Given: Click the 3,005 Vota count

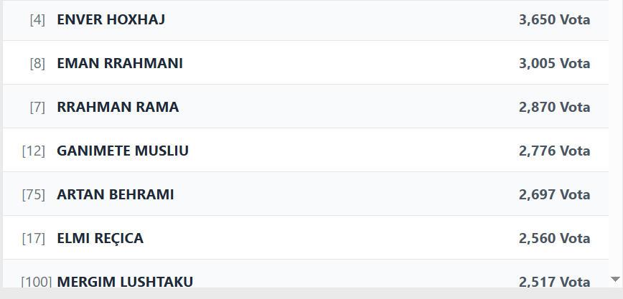Looking at the screenshot, I should [x=554, y=63].
